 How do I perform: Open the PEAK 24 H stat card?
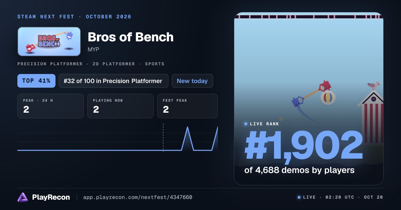pyautogui.click(x=50, y=106)
